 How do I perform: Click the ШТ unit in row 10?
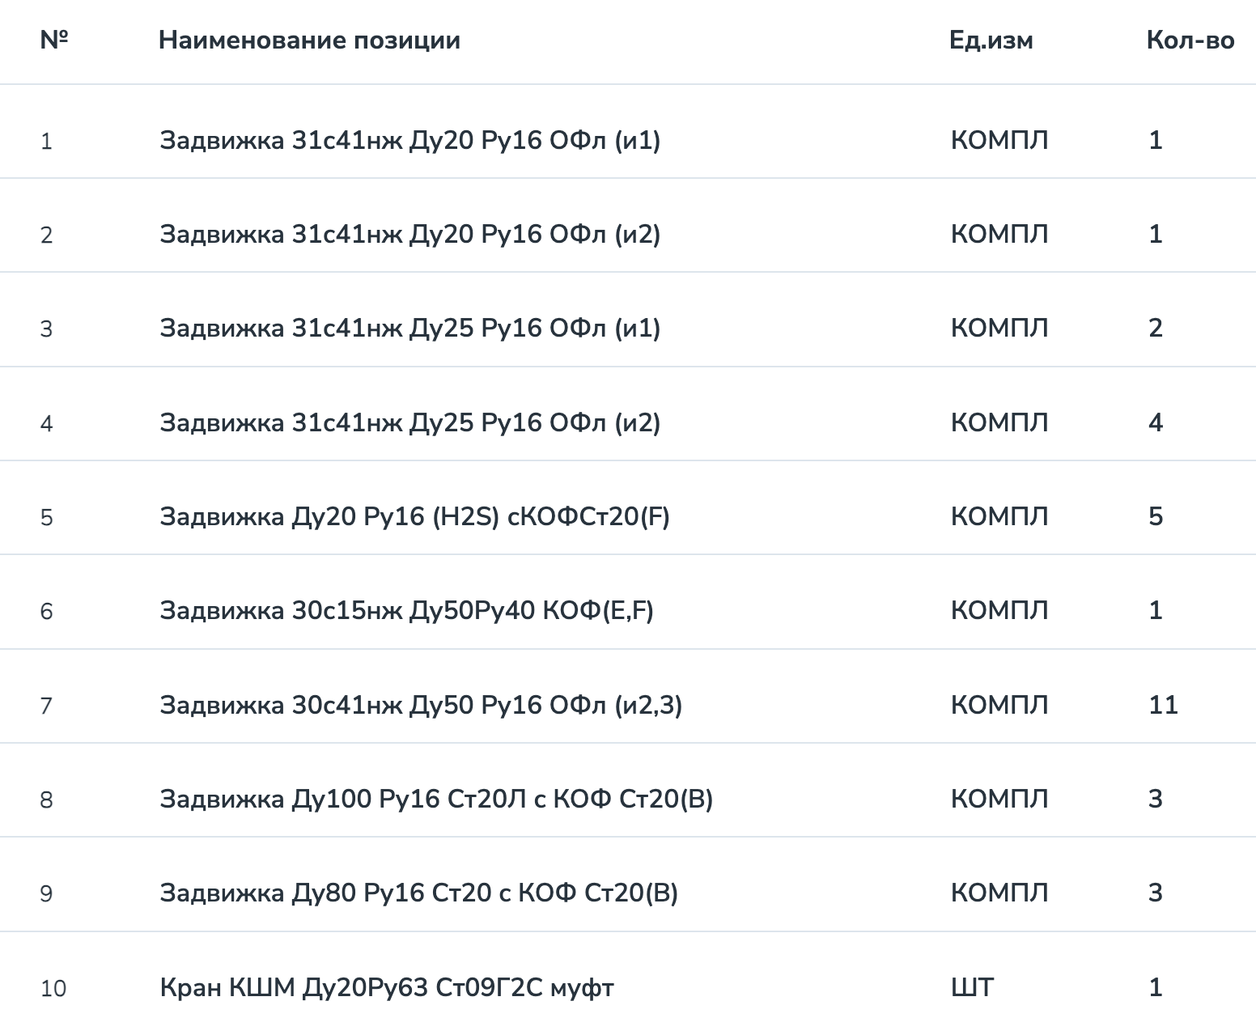(x=972, y=988)
